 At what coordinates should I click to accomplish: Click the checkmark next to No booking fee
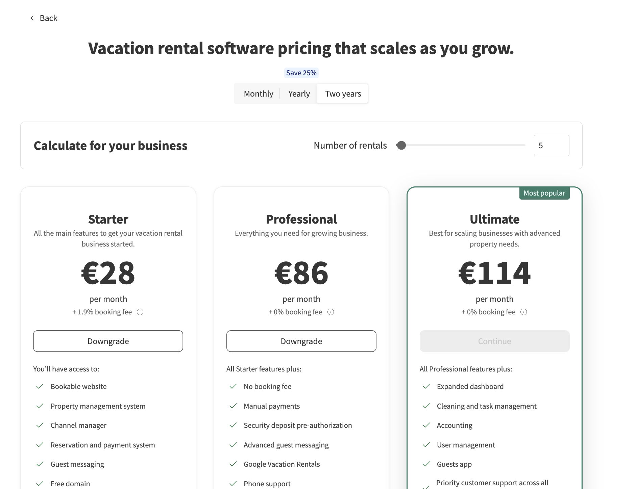click(233, 386)
